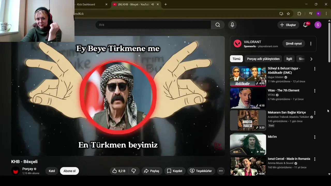Click the VITAS channel name

[x=271, y=95]
